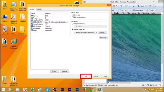Click the Browse... button
164x92 pixels.
pyautogui.click(x=102, y=32)
